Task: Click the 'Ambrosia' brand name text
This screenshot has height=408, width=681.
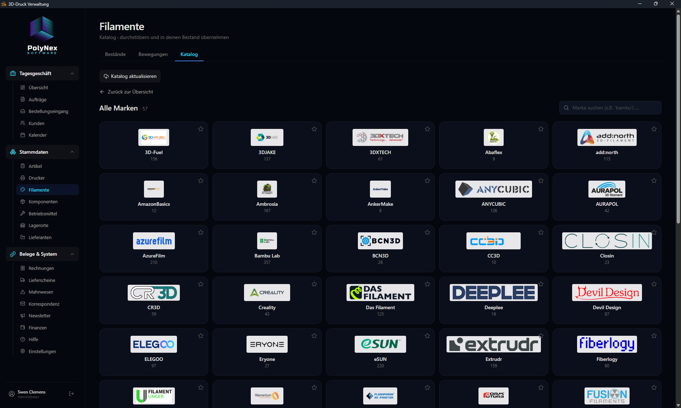Action: 267,204
